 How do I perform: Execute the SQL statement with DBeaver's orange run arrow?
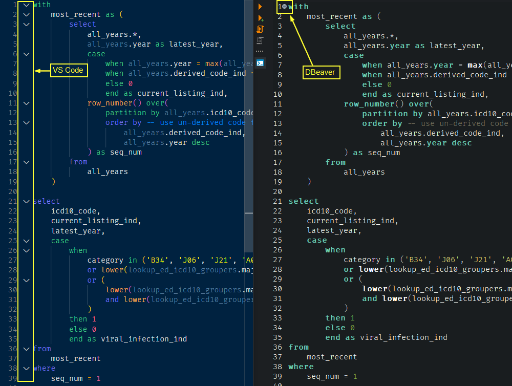(x=260, y=7)
